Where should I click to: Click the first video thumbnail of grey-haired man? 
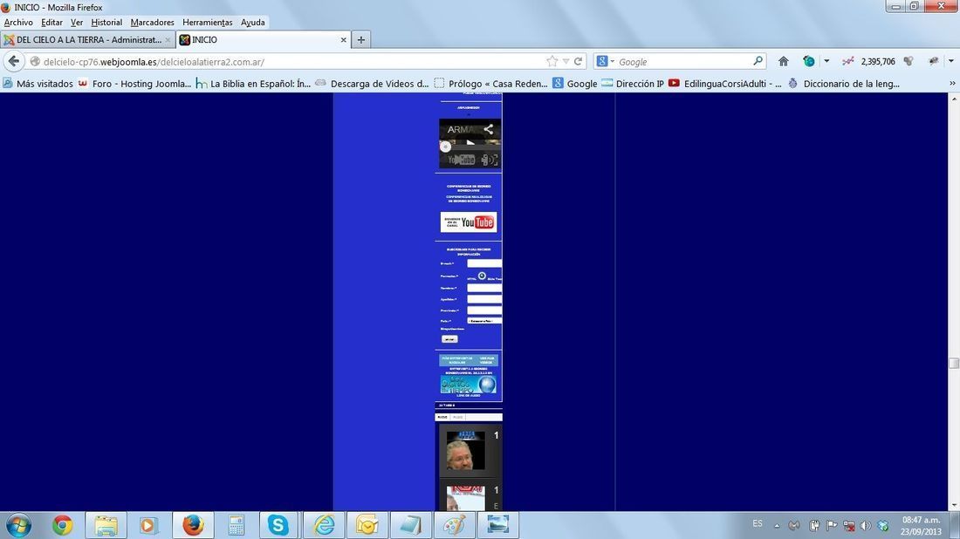[x=465, y=451]
